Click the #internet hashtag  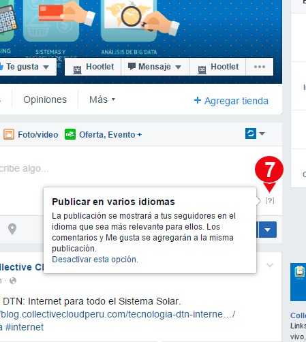(x=25, y=327)
